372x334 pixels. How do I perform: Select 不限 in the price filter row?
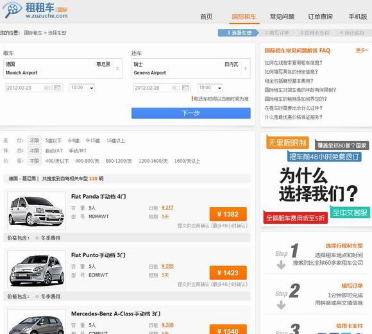click(x=35, y=161)
